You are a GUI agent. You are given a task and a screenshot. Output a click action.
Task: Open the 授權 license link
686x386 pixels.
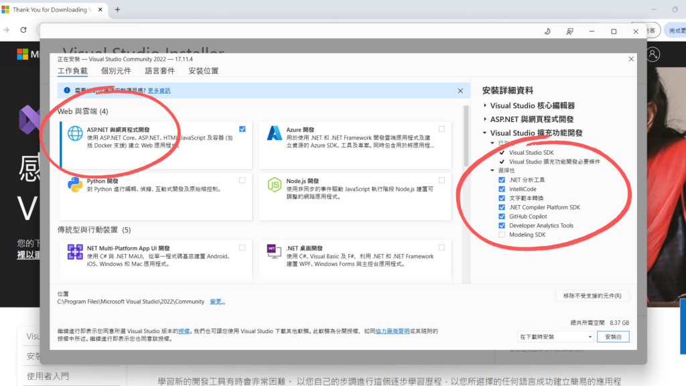(x=184, y=331)
